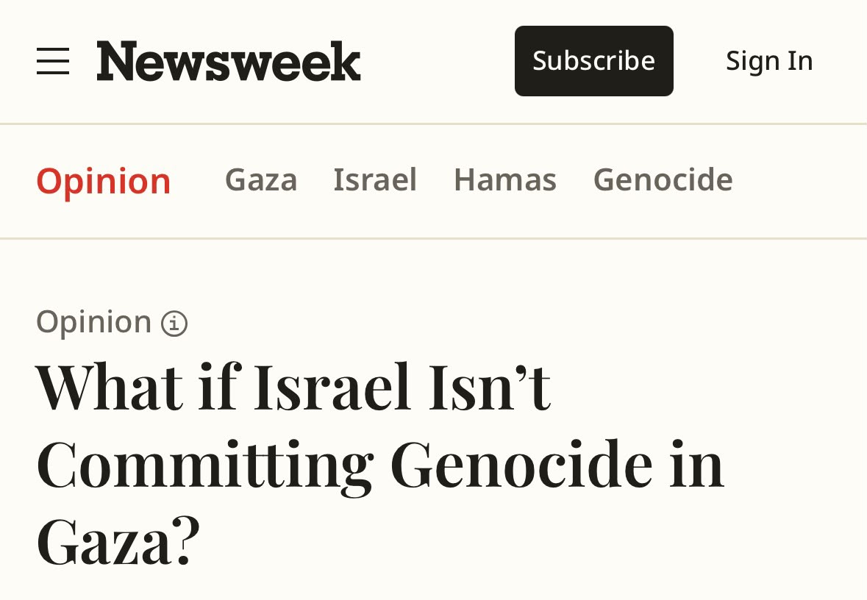
Task: Click the Subscribe button
Action: pos(594,61)
